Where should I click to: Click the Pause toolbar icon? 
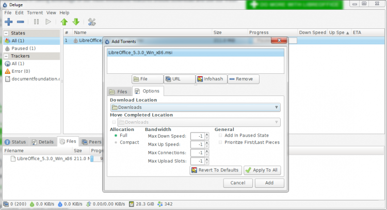(x=36, y=22)
